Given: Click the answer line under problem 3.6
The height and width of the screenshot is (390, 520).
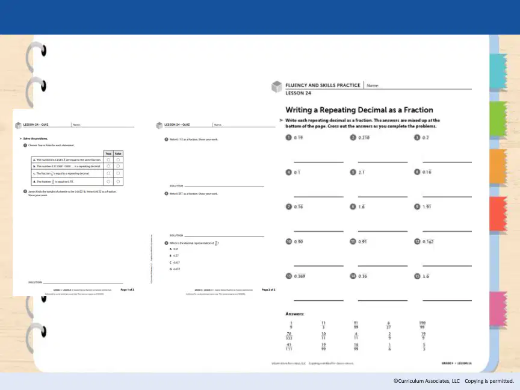Looking at the screenshot, I should pos(447,300).
